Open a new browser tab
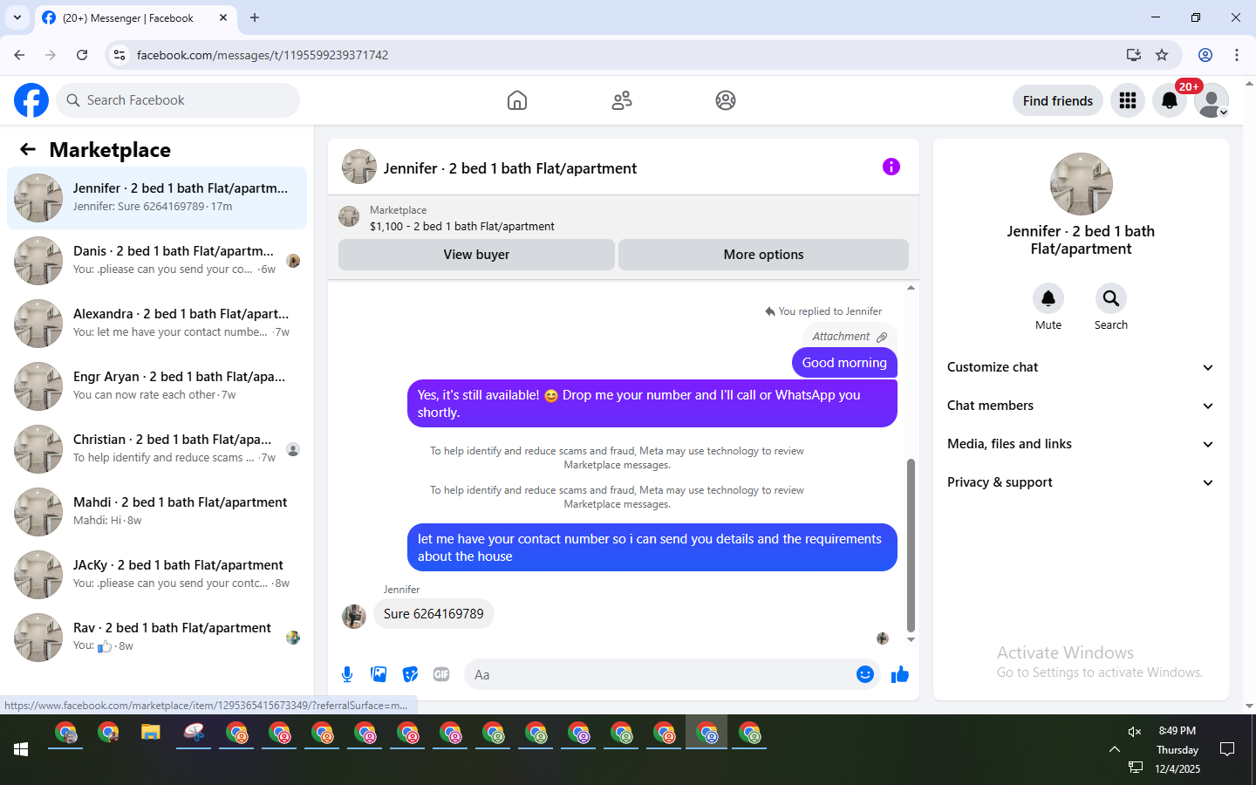1256x785 pixels. pos(255,17)
